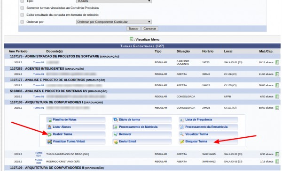Open Visualizar Turma Virtual option
Image resolution: width=282 pixels, height=171 pixels.
[x=76, y=141]
